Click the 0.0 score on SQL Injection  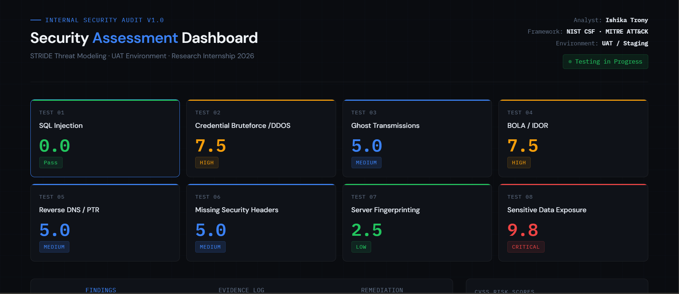point(55,146)
